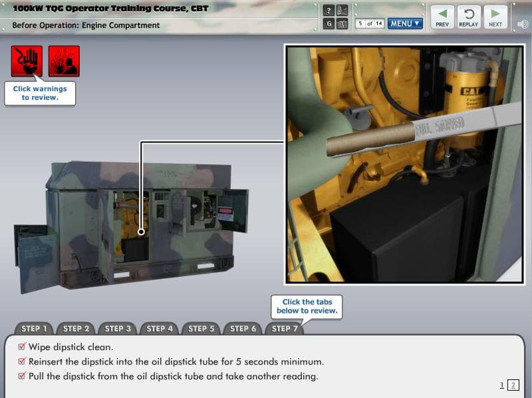Toggle the 'Reinsert the dipstick' checkbox
The width and height of the screenshot is (532, 398).
22,362
